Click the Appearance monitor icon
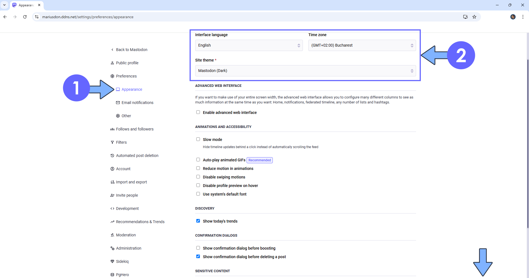The width and height of the screenshot is (529, 278). point(118,89)
